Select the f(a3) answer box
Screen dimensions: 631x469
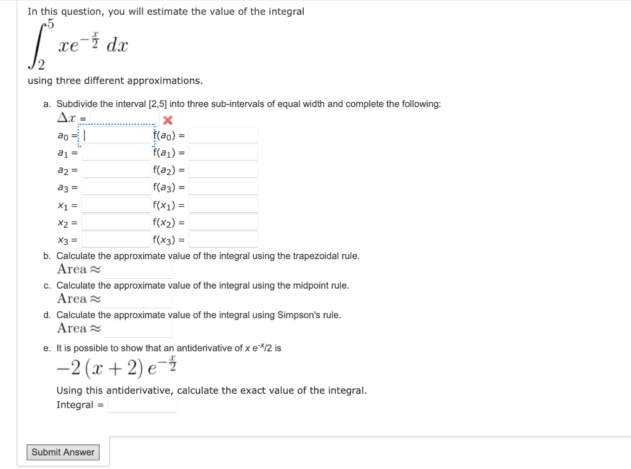coord(222,186)
